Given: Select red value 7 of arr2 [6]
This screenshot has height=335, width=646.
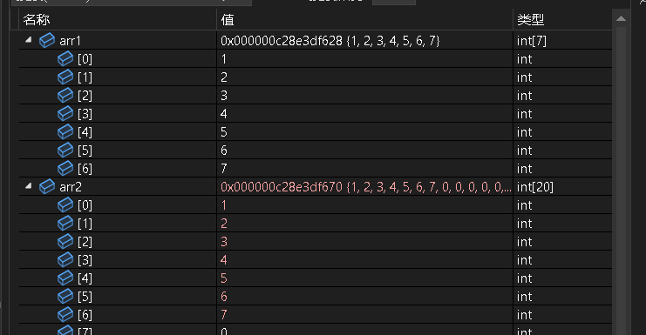Looking at the screenshot, I should coord(224,315).
